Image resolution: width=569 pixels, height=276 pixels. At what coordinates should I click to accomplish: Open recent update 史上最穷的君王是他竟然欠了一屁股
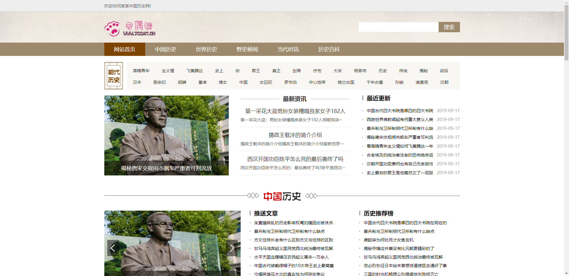pos(400,173)
